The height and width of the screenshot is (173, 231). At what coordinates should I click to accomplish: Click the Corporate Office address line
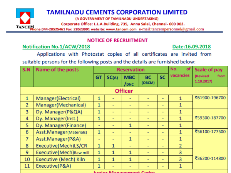coord(123,24)
